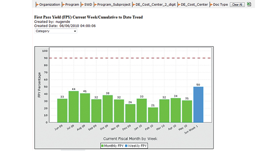The height and width of the screenshot is (151, 268).
Task: Click the red dashed 90 percent target line
Action: 130,58
